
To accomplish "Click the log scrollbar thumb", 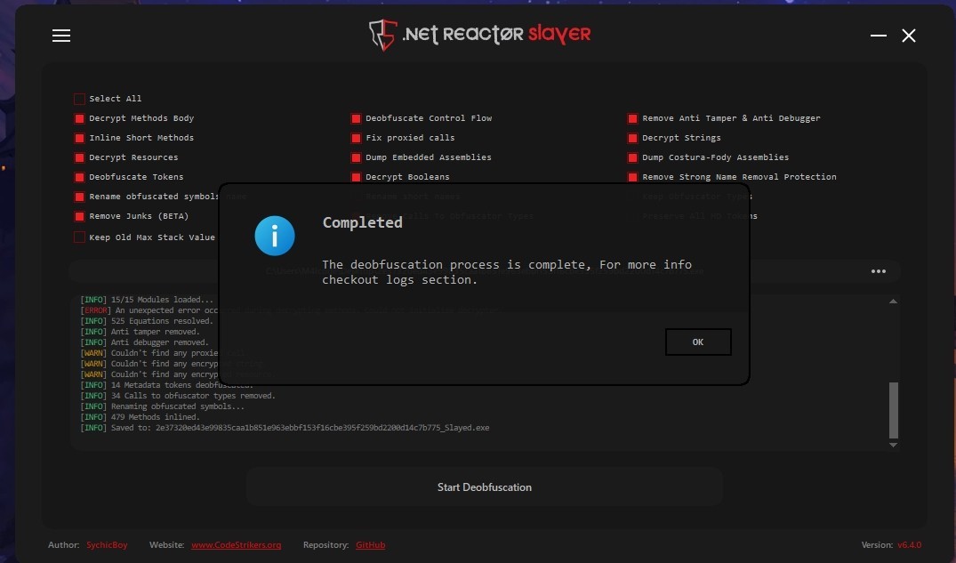I will [x=893, y=410].
